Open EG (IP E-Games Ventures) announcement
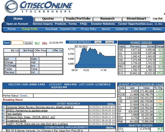 (x=45, y=130)
